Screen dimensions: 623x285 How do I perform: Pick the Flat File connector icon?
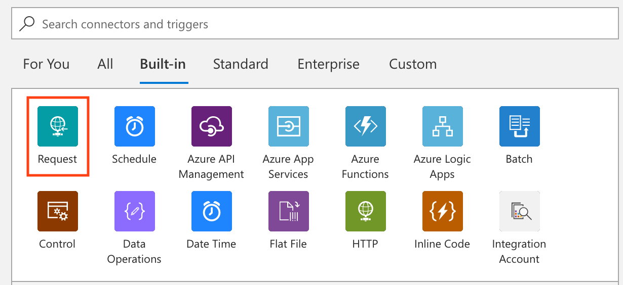coord(289,211)
